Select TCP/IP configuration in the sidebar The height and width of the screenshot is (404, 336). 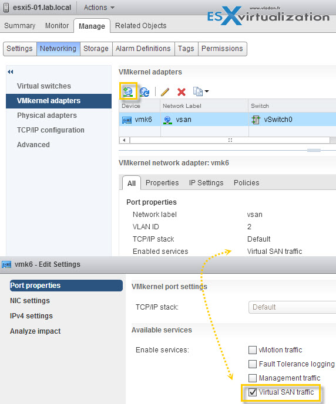59,130
